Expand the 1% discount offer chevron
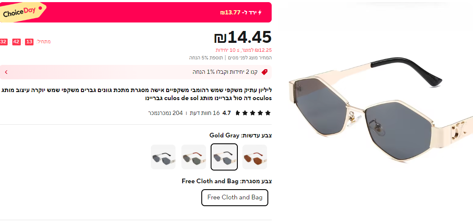473x221 pixels. click(x=6, y=72)
